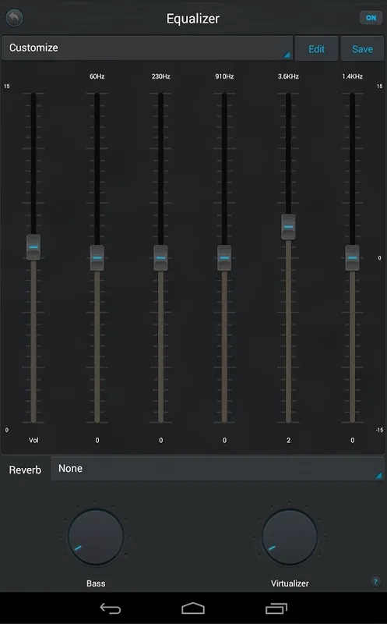Open the Customize preset dropdown
The image size is (387, 624).
pyautogui.click(x=147, y=48)
